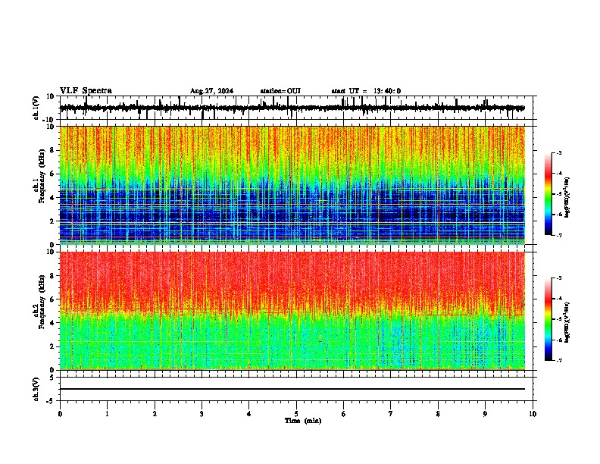Click the "station=OUI" header label

[x=280, y=91]
